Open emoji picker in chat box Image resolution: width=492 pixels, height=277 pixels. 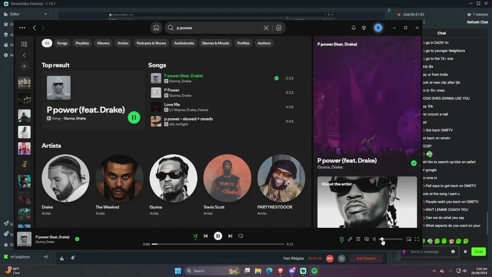453,252
